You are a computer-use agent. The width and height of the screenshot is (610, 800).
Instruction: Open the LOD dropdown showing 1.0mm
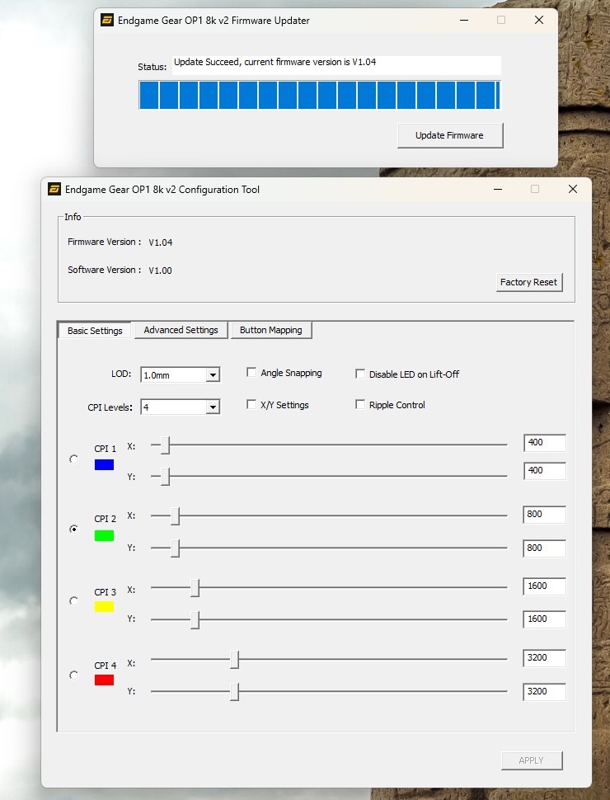(180, 375)
